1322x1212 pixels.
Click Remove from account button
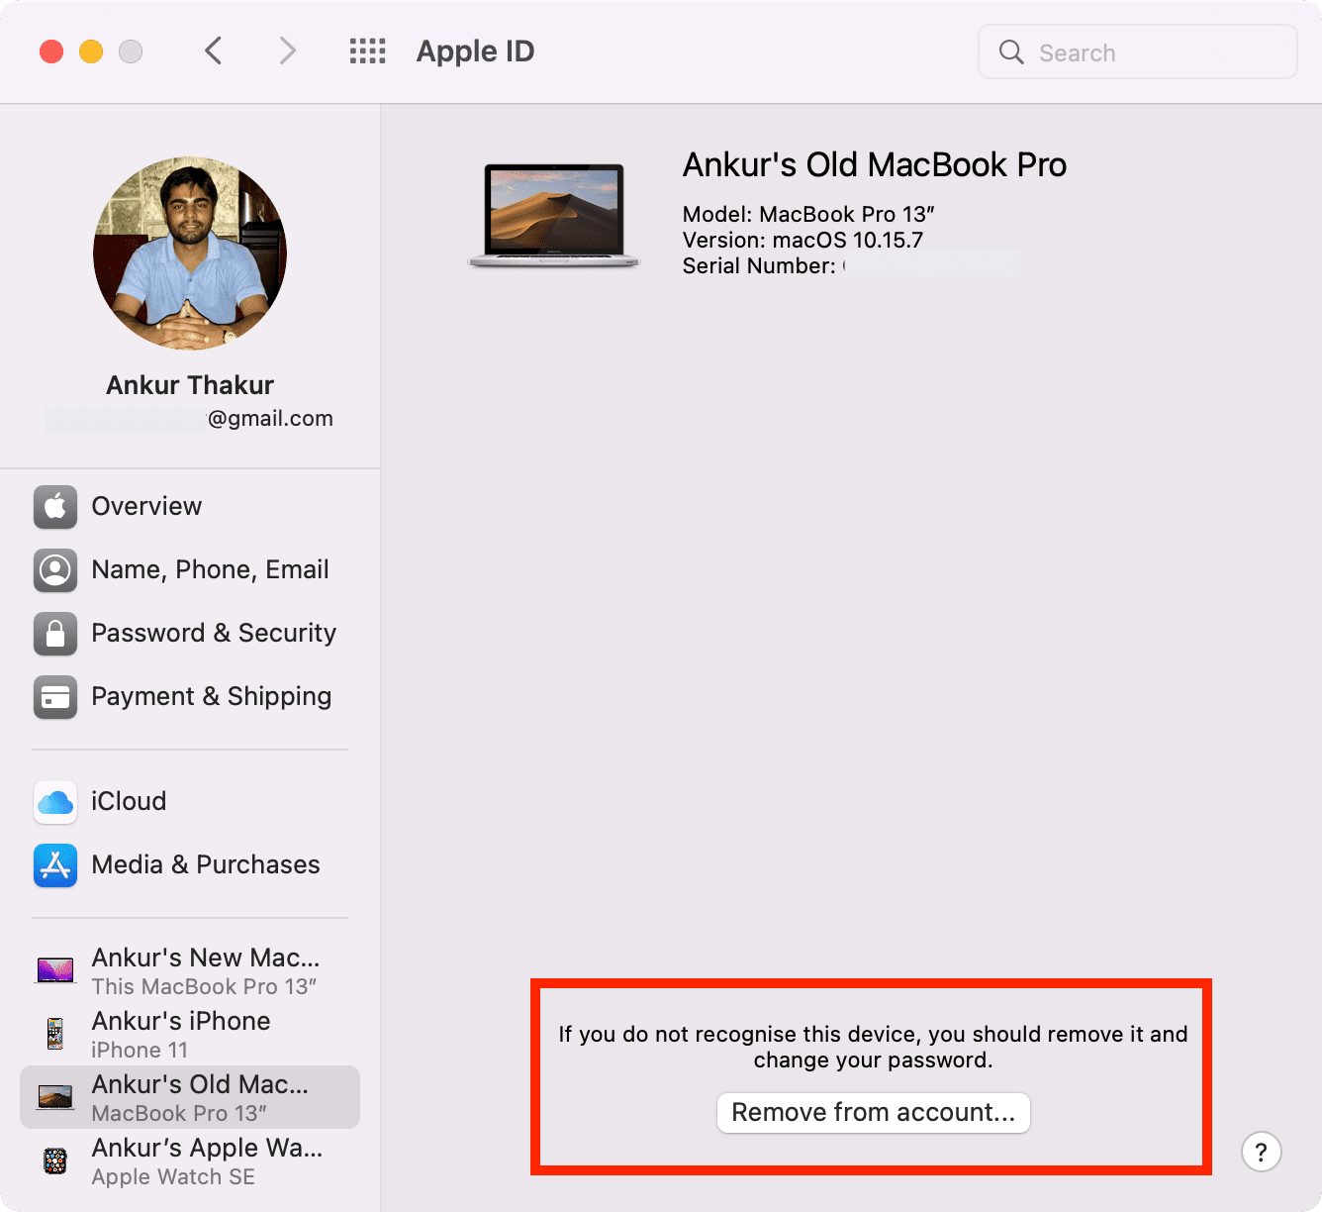click(x=873, y=1113)
